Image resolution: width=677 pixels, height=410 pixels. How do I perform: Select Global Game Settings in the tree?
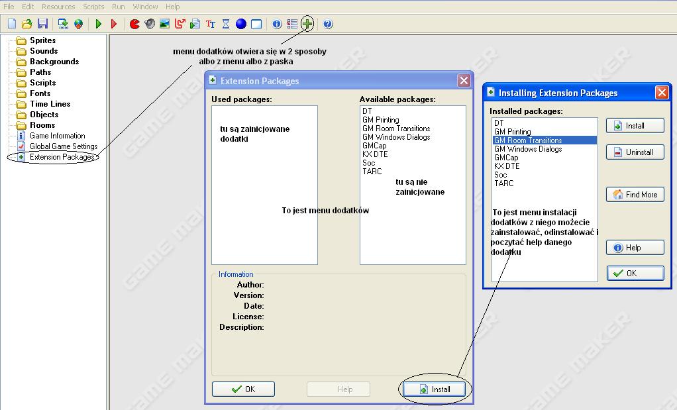coord(63,146)
